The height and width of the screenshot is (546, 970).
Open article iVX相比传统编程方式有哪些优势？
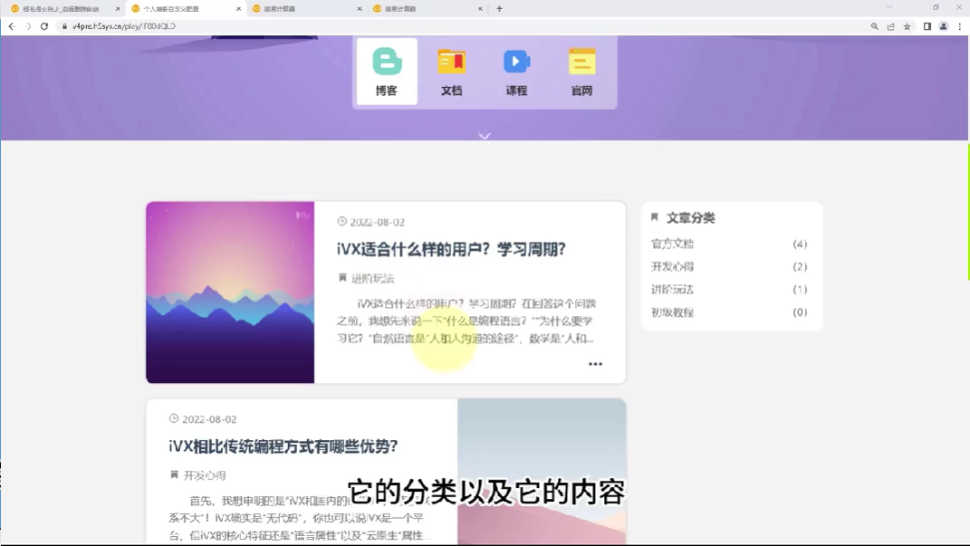pos(283,446)
